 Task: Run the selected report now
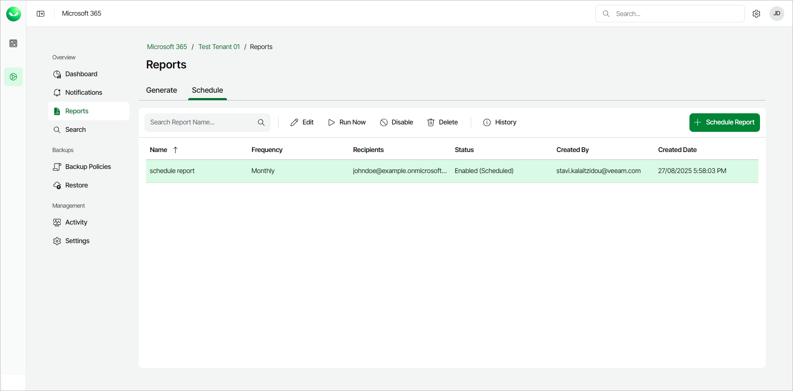pyautogui.click(x=347, y=122)
